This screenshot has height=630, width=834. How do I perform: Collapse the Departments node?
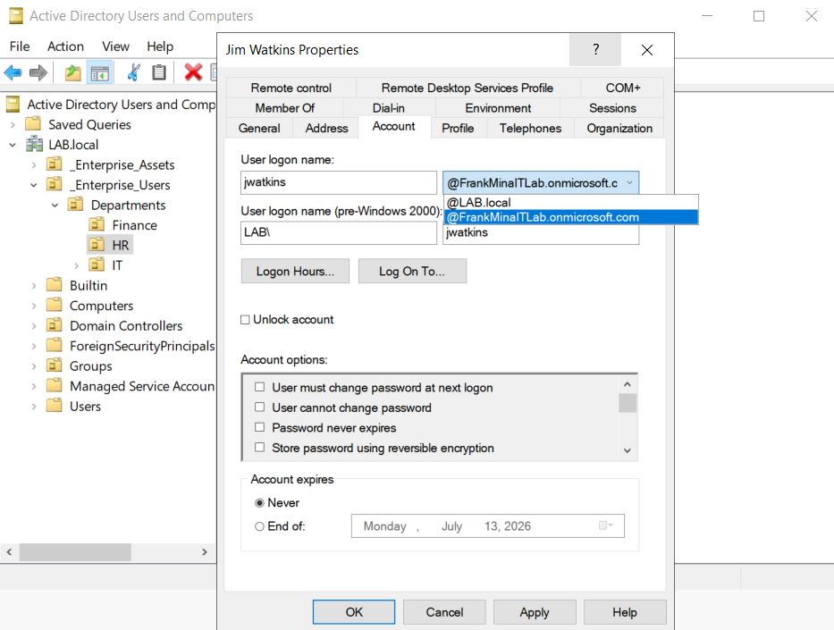click(55, 206)
